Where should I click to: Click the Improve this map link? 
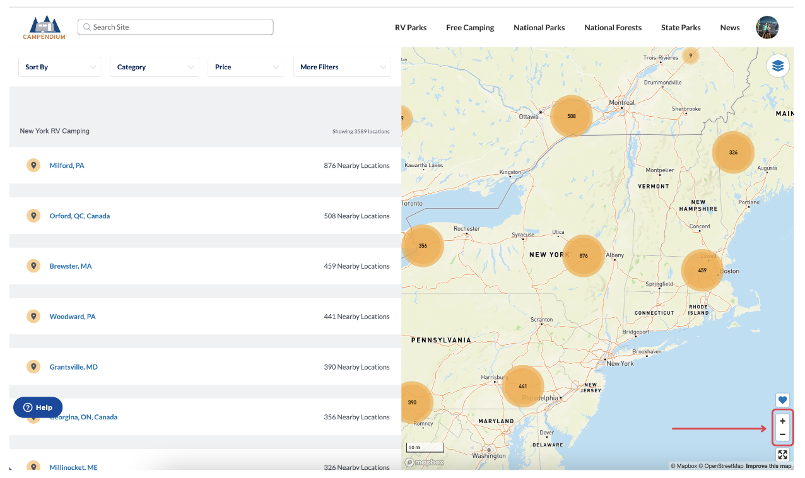pos(768,466)
